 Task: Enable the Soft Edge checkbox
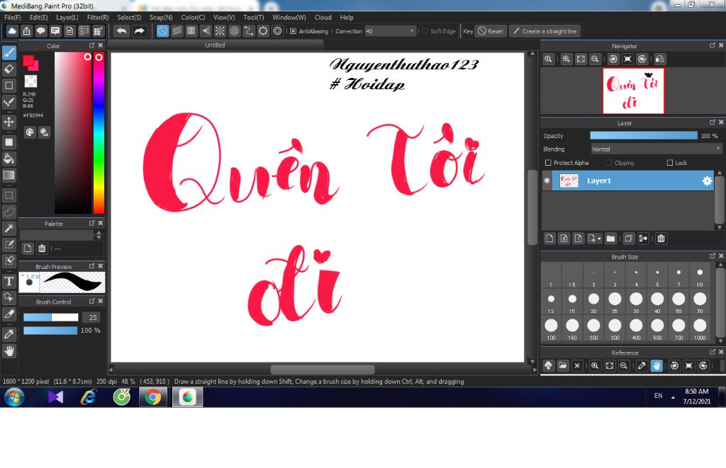(425, 31)
